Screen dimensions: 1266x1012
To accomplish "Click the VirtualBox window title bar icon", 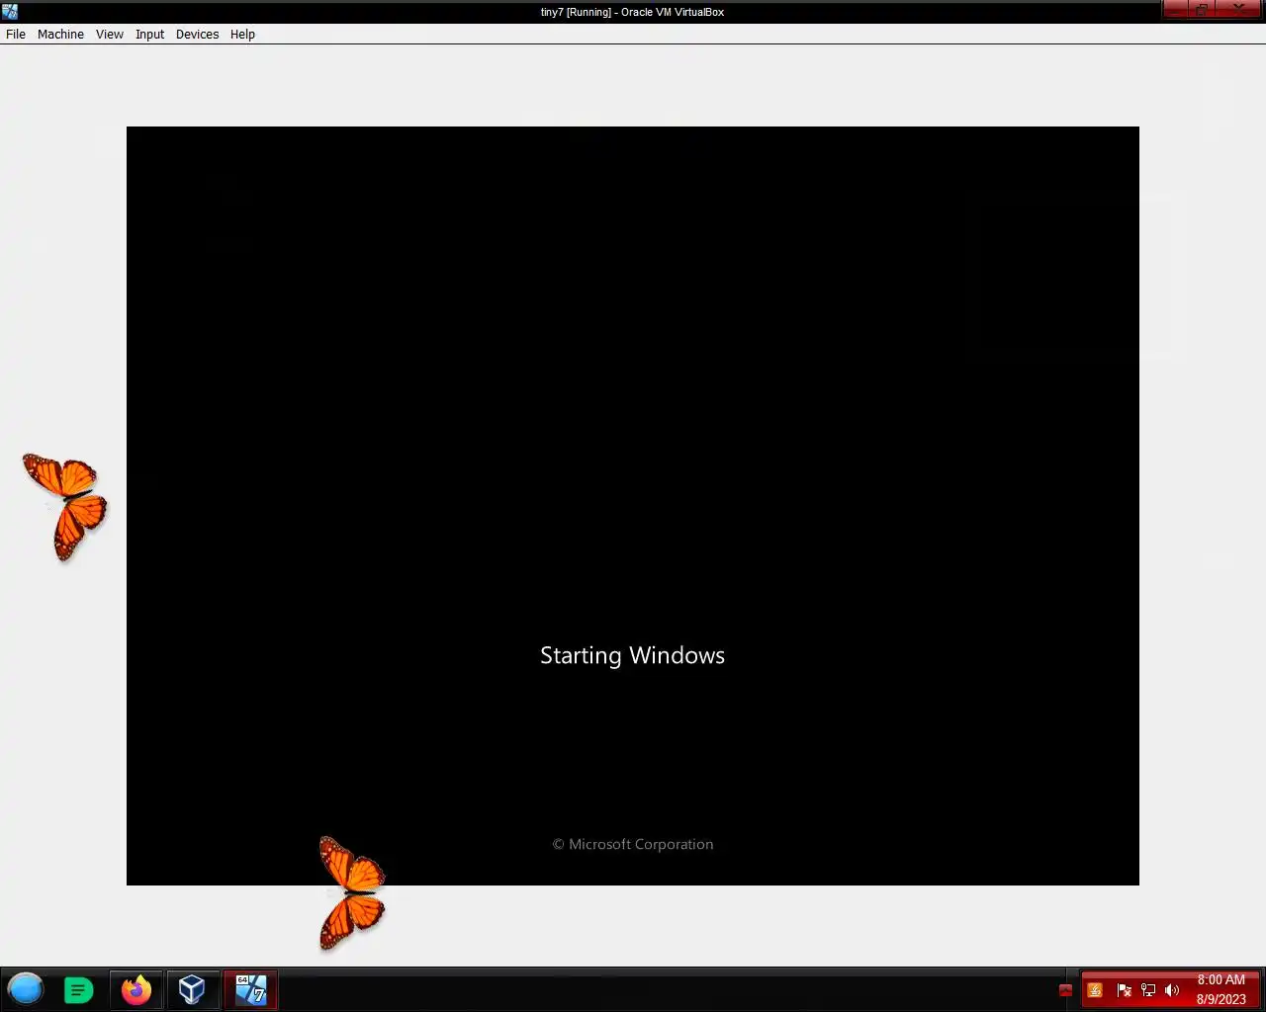I will pyautogui.click(x=10, y=12).
